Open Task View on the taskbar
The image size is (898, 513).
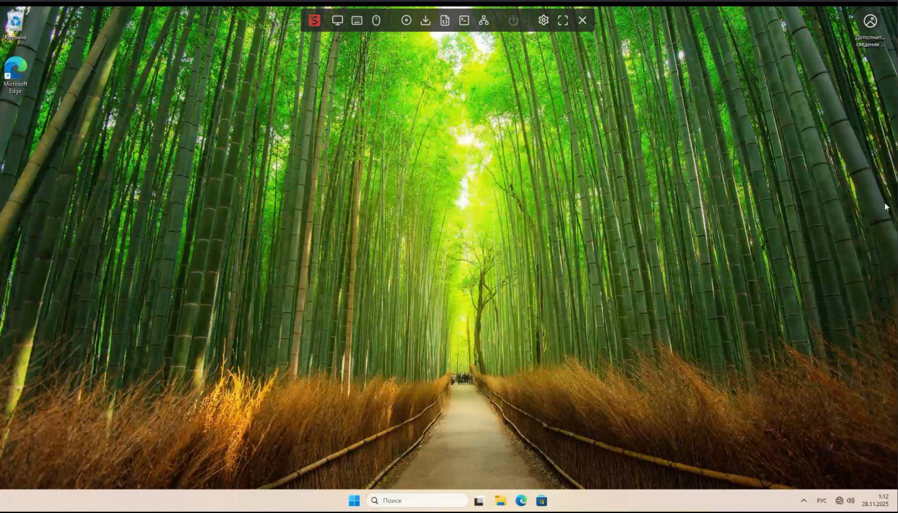coord(479,501)
